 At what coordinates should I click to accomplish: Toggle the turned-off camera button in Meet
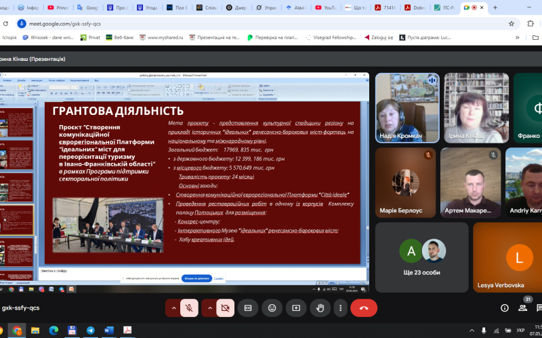(x=226, y=308)
